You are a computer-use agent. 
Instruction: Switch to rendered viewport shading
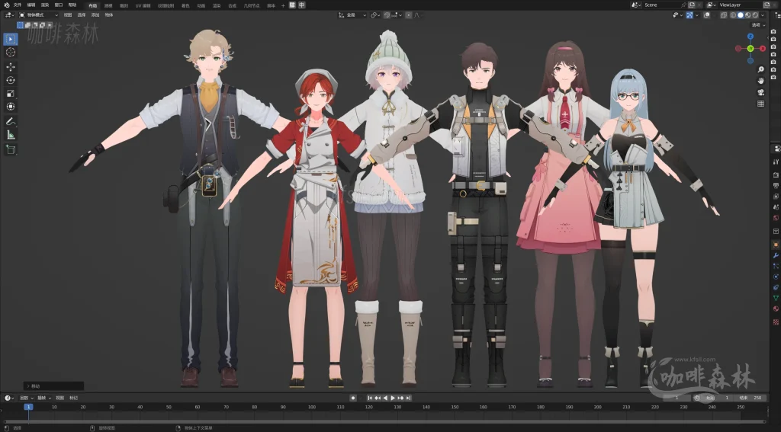755,15
